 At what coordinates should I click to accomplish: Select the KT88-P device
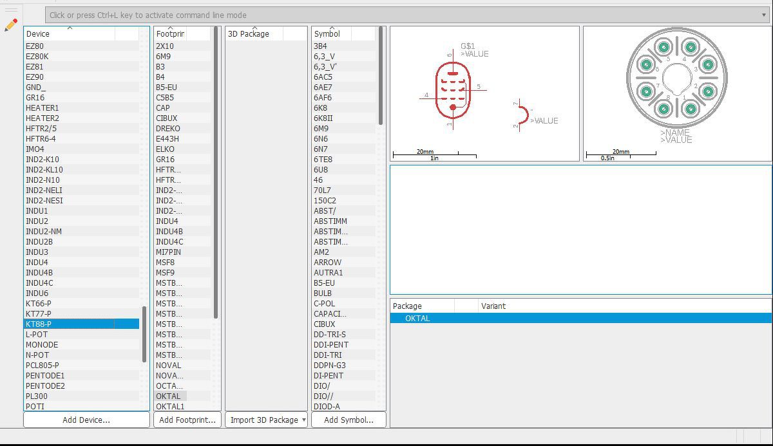tap(82, 324)
